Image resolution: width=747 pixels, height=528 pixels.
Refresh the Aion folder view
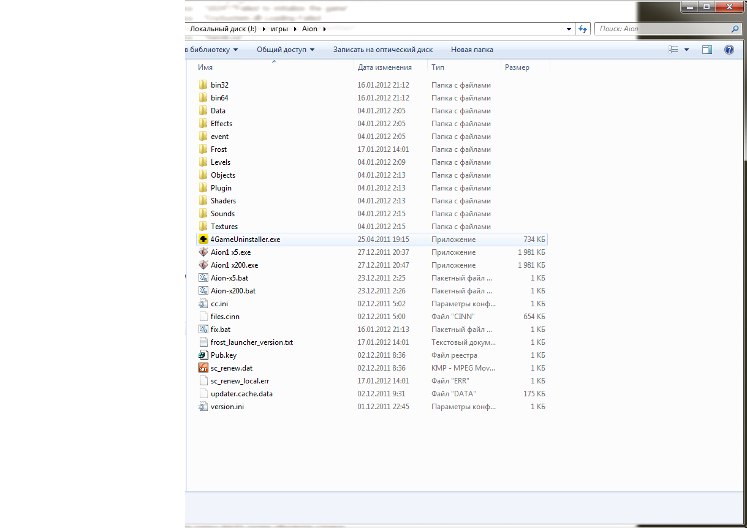pyautogui.click(x=583, y=29)
